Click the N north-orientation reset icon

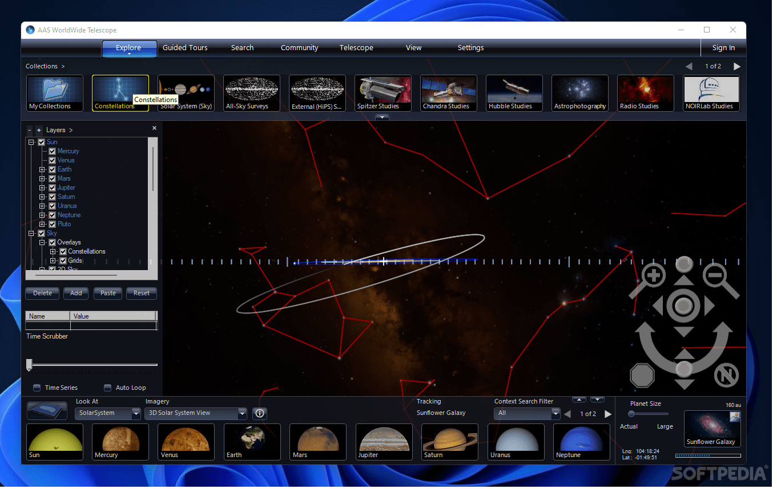click(726, 376)
